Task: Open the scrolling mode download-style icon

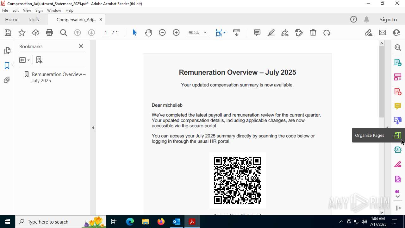Action: 237,33
